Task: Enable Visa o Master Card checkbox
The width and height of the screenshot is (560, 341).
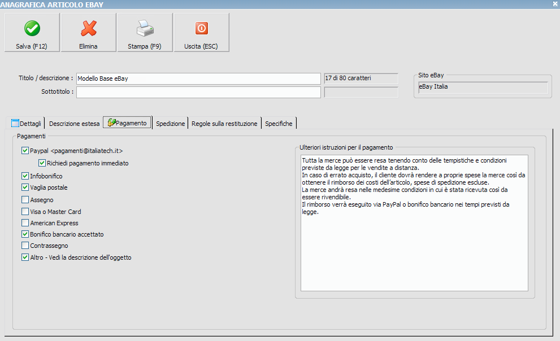Action: click(x=25, y=212)
